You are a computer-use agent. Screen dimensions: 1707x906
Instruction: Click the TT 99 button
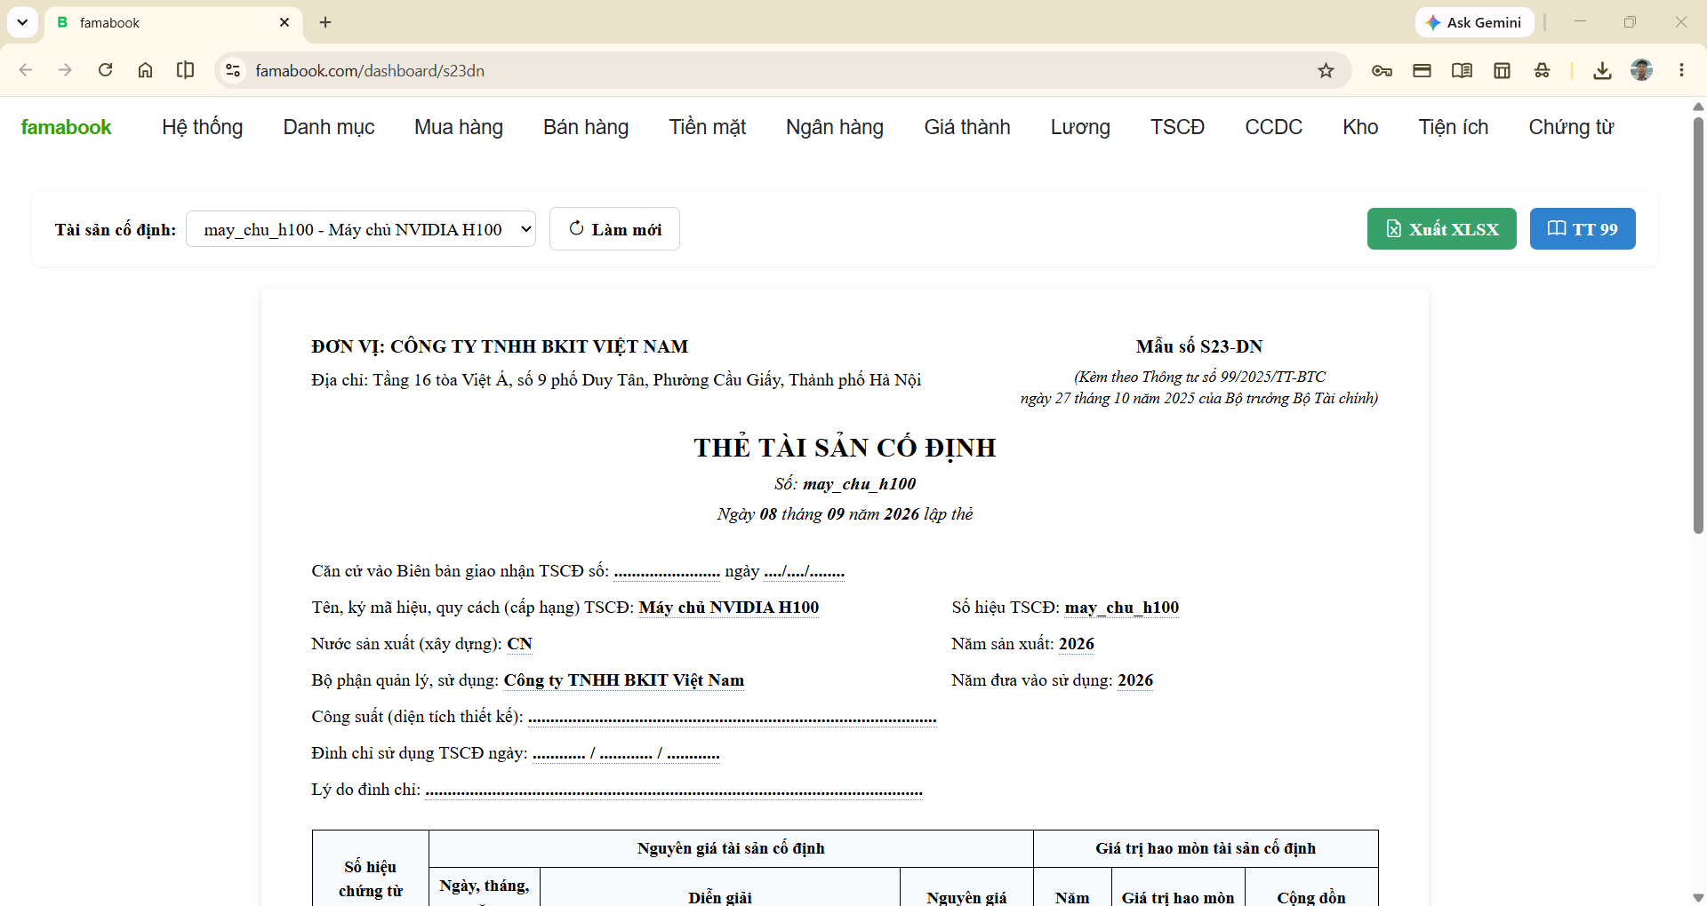pos(1583,229)
